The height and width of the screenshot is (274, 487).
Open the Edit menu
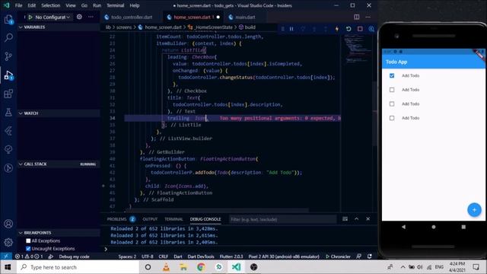pyautogui.click(x=32, y=5)
